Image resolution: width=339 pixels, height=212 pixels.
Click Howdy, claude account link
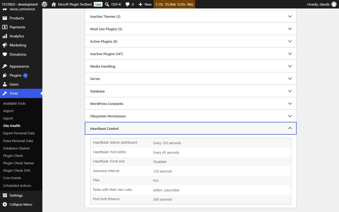318,5
